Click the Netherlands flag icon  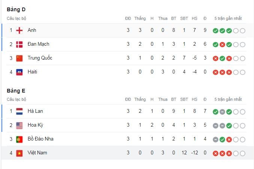click(x=19, y=111)
